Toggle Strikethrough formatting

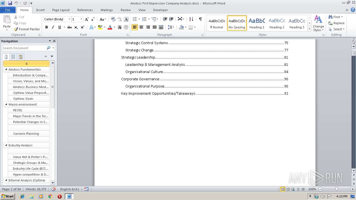pyautogui.click(x=70, y=27)
